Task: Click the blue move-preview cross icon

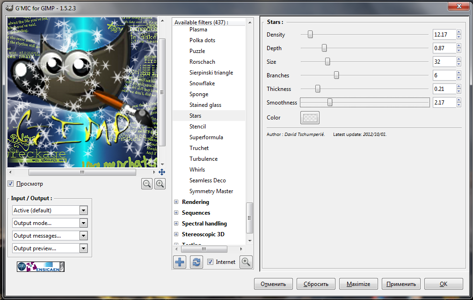Action: point(162,172)
